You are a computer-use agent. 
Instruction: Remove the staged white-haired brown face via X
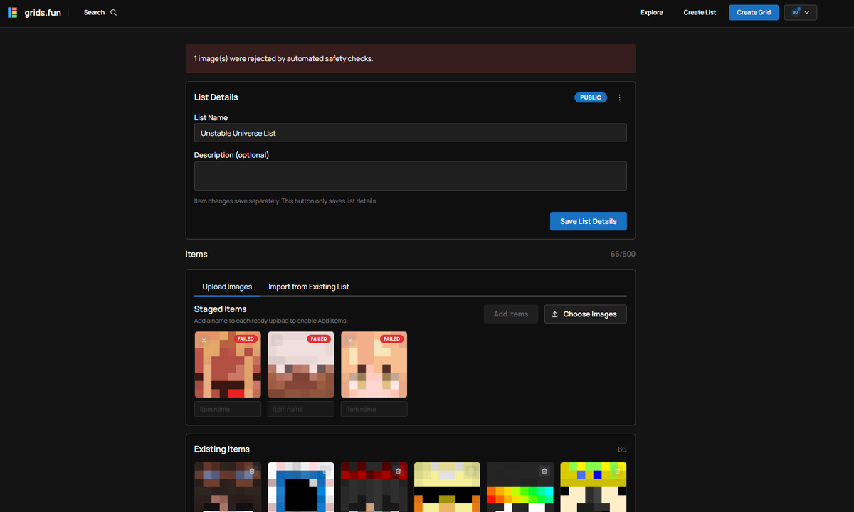tap(278, 341)
